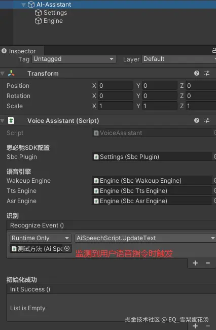
Task: Edit Scale Z field
Action: coord(201,106)
